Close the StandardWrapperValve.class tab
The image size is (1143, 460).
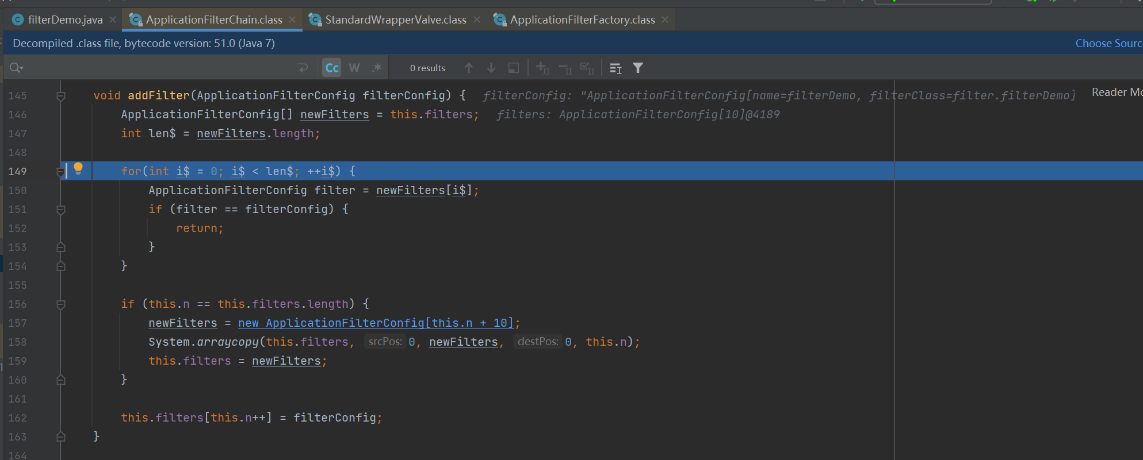pyautogui.click(x=477, y=20)
